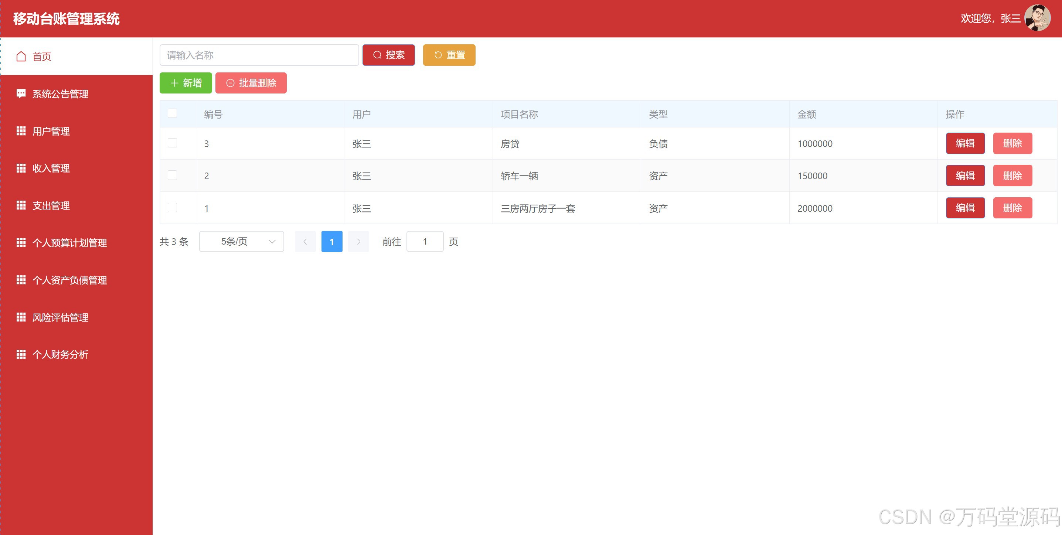Screen dimensions: 1062x535
Task: Toggle the select-all checkbox in table header
Action: tap(172, 113)
